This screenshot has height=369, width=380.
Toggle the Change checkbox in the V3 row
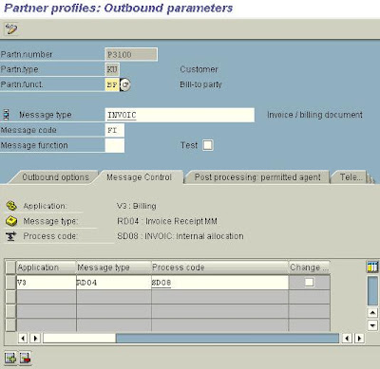309,282
